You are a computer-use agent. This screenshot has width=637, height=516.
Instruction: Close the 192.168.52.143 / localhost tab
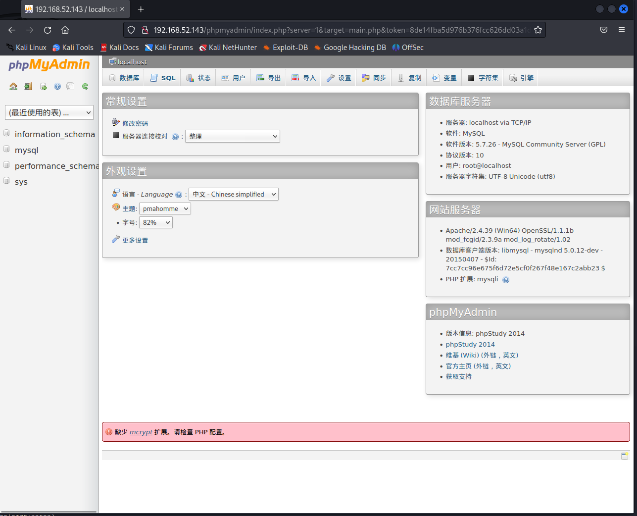[122, 9]
